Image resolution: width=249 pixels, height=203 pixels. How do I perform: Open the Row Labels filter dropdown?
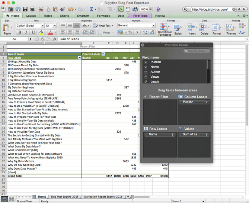pos(79,58)
